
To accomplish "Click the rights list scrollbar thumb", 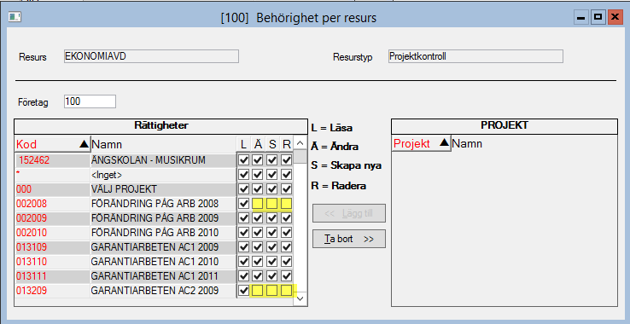I will pyautogui.click(x=300, y=157).
